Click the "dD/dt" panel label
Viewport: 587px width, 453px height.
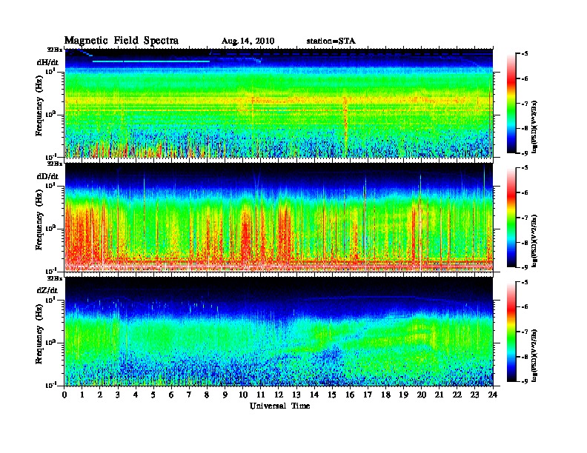[47, 176]
